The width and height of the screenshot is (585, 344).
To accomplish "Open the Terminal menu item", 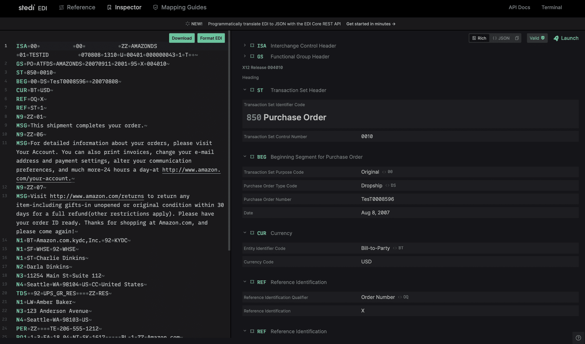I will coord(552,7).
